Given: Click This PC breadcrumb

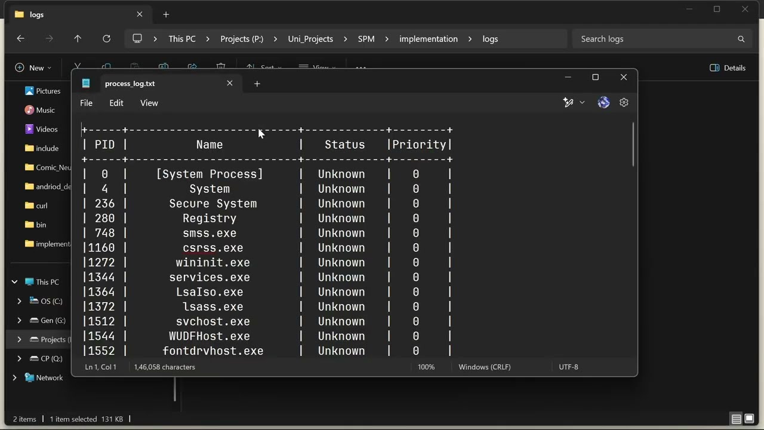Looking at the screenshot, I should [182, 39].
